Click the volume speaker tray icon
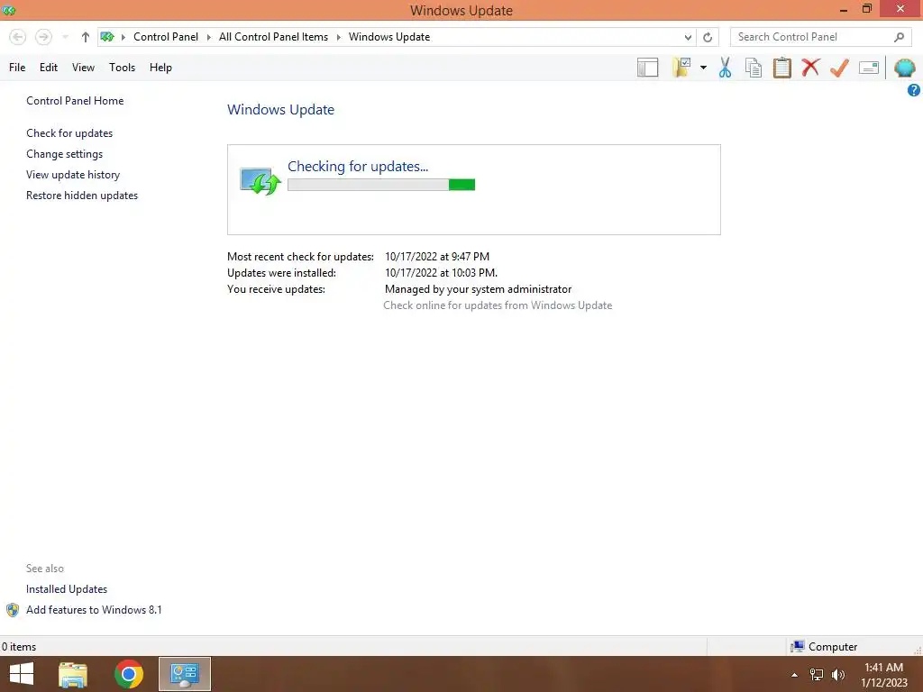This screenshot has width=923, height=692. click(x=837, y=675)
